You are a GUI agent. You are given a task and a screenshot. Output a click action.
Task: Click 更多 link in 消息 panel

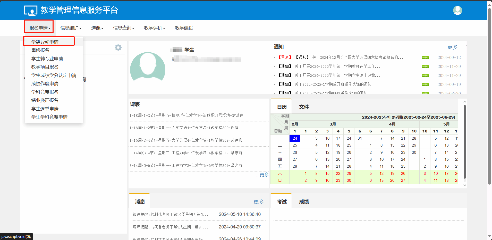(259, 201)
